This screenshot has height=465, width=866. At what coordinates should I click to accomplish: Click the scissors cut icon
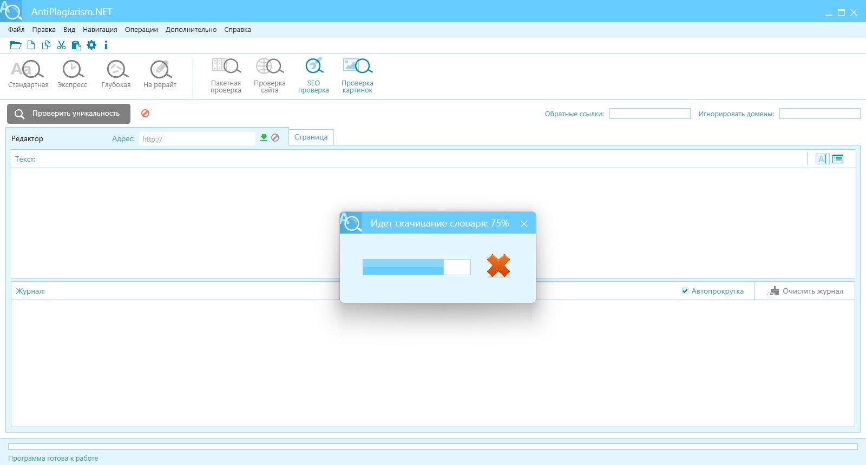61,45
